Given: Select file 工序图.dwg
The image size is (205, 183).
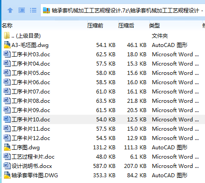Looking at the screenshot, I should point(26,148).
